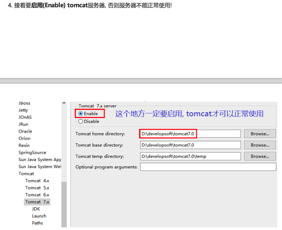Click the tree scrollbar up arrow

point(64,103)
